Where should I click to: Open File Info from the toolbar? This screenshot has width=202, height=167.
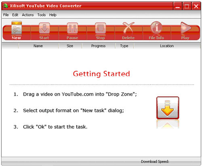[156, 27]
